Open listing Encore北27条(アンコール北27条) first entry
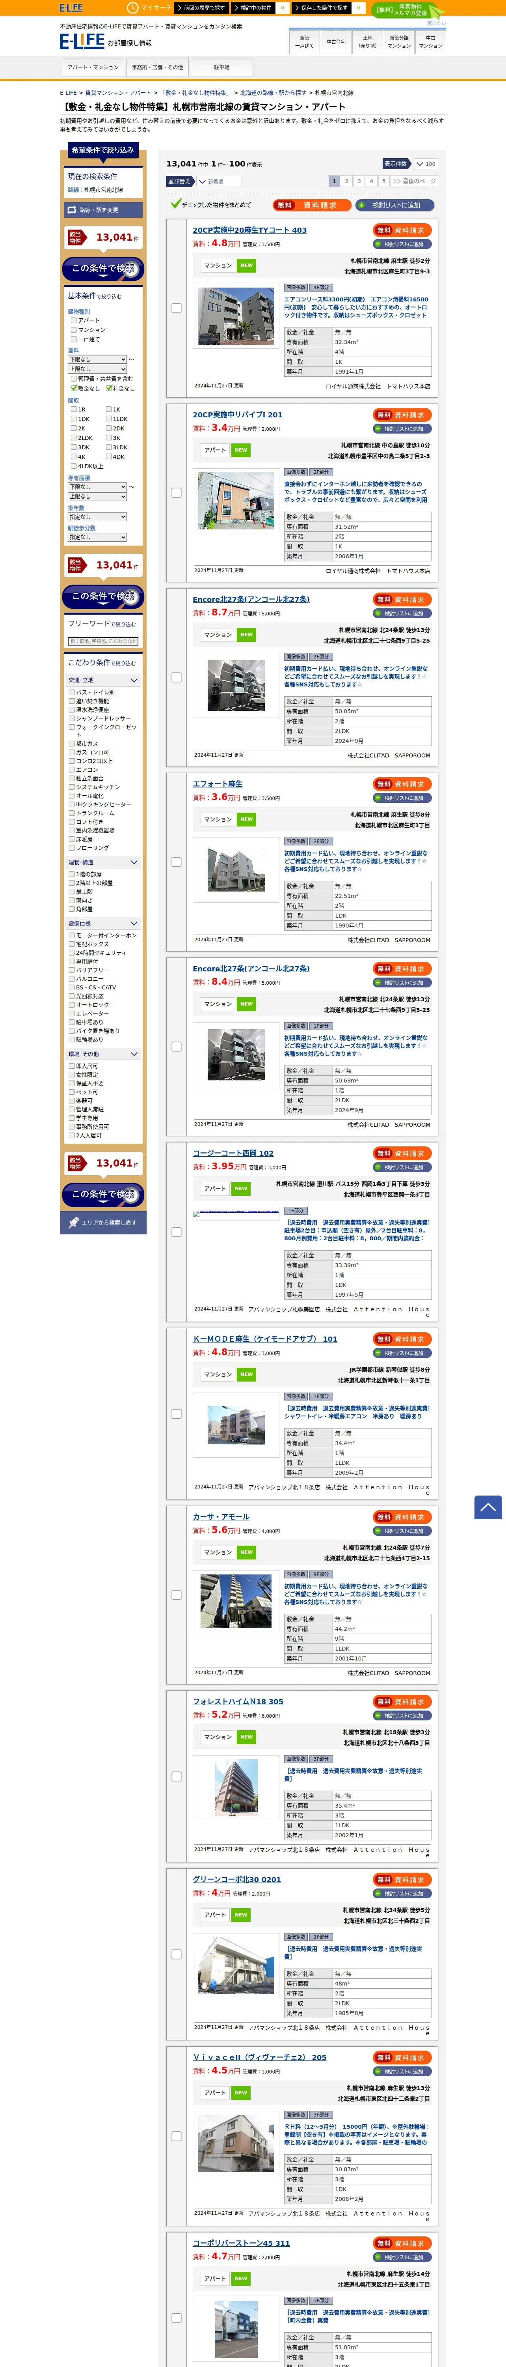506x2367 pixels. [x=251, y=599]
